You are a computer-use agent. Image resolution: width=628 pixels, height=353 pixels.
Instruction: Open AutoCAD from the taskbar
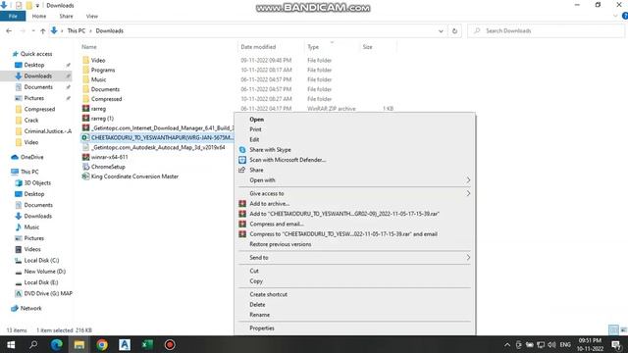[125, 344]
